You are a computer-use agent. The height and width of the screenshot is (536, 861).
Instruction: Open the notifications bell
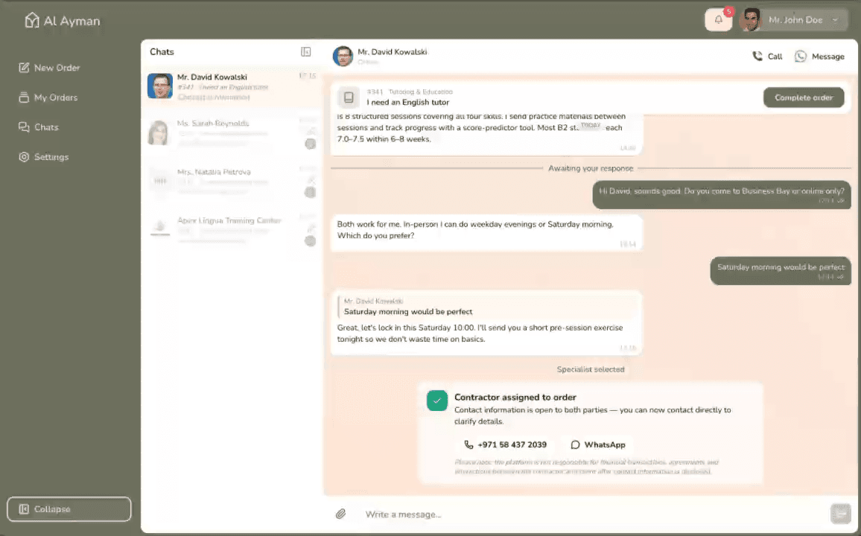pyautogui.click(x=718, y=20)
